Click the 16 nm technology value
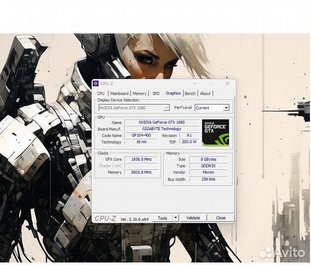This screenshot has height=265, width=311. pyautogui.click(x=141, y=142)
